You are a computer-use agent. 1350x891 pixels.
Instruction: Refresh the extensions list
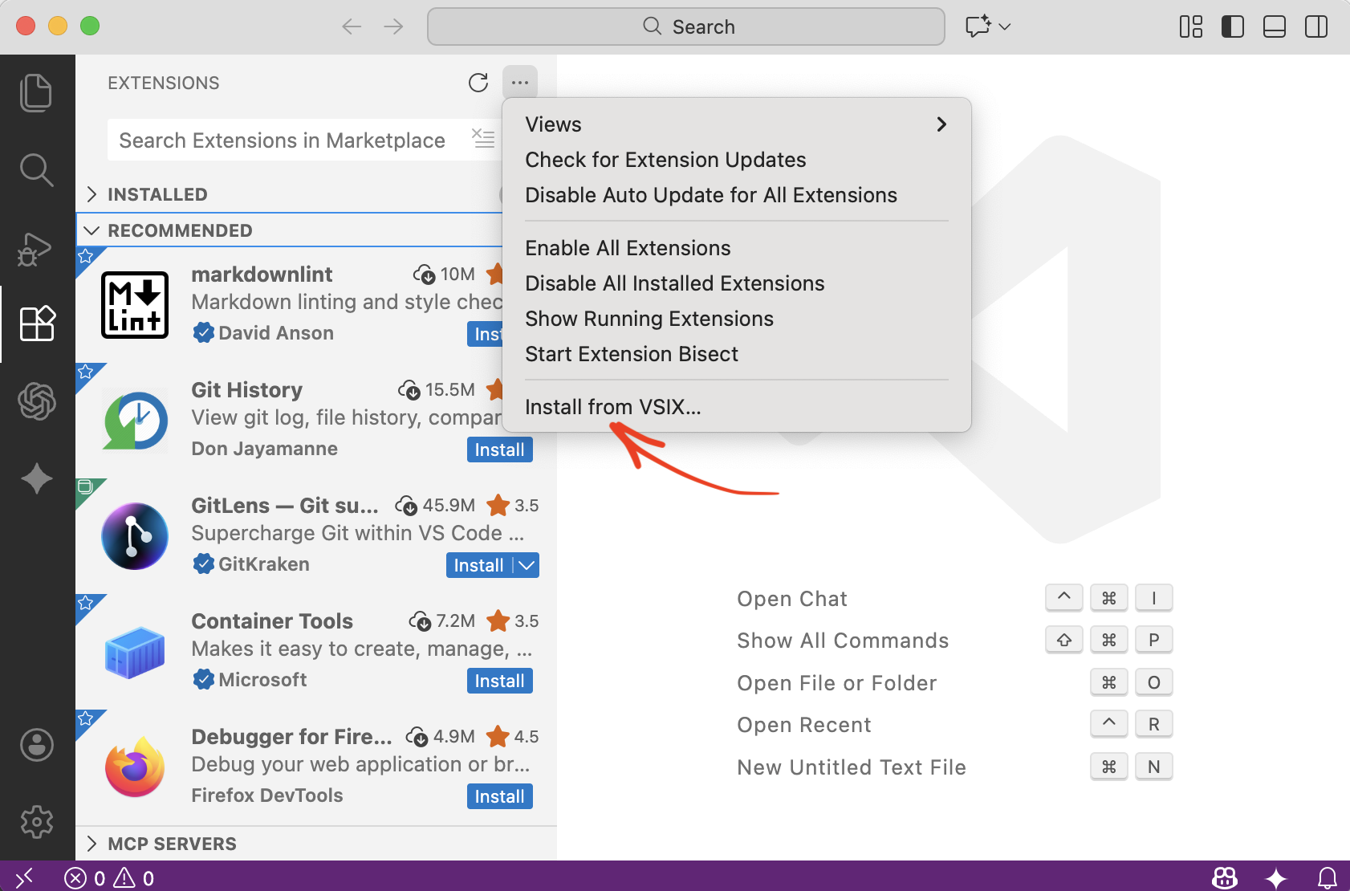[478, 83]
